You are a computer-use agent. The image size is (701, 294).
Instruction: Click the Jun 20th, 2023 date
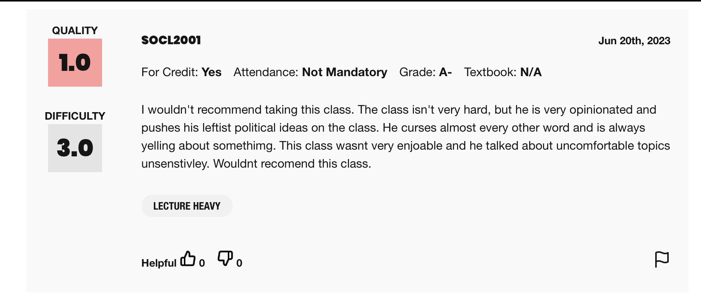[x=634, y=40]
